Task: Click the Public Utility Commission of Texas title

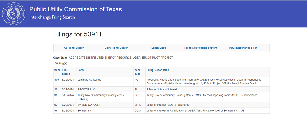Action: (x=76, y=9)
